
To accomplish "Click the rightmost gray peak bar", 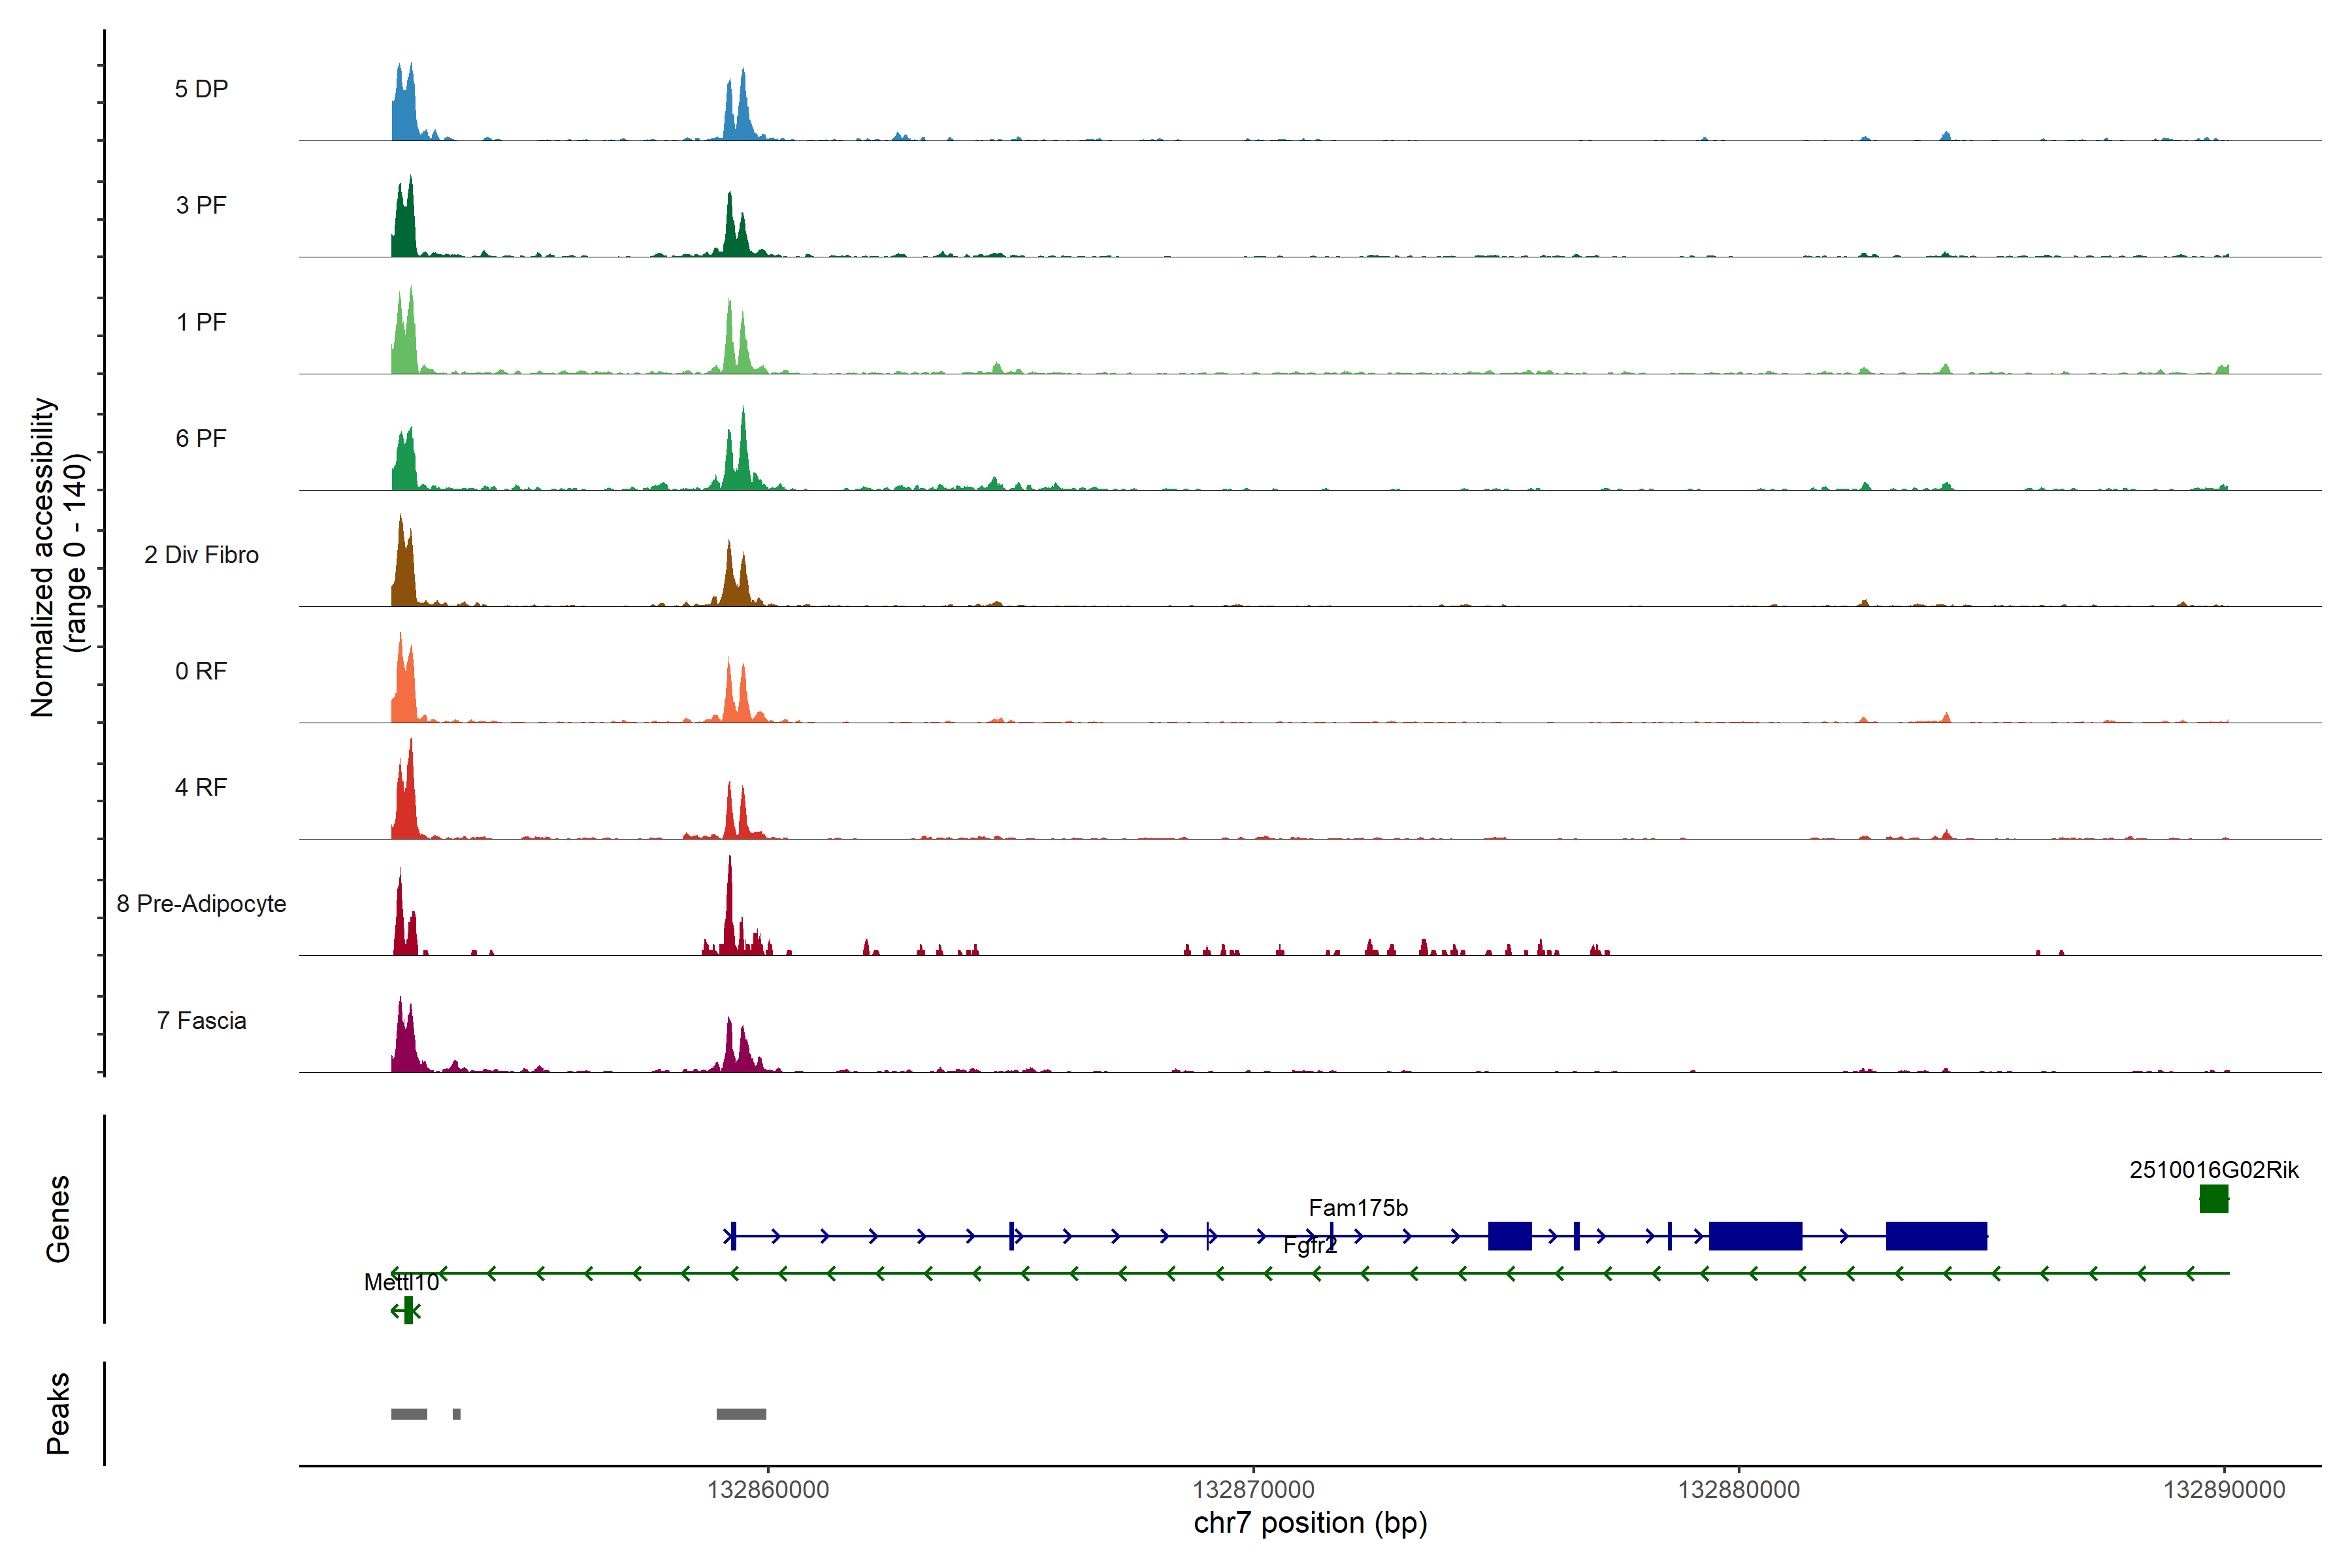I will click(741, 1413).
